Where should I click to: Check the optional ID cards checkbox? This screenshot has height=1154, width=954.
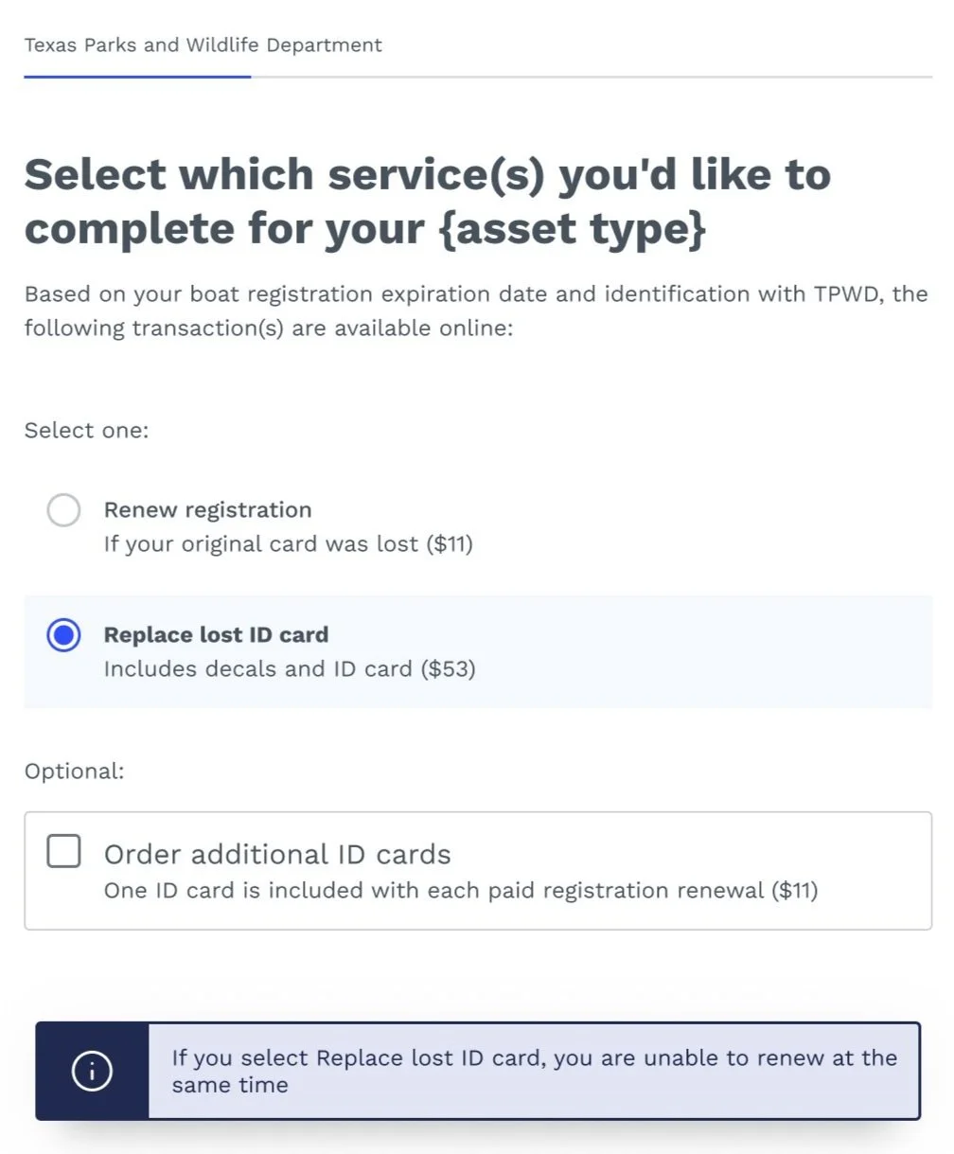[x=62, y=851]
